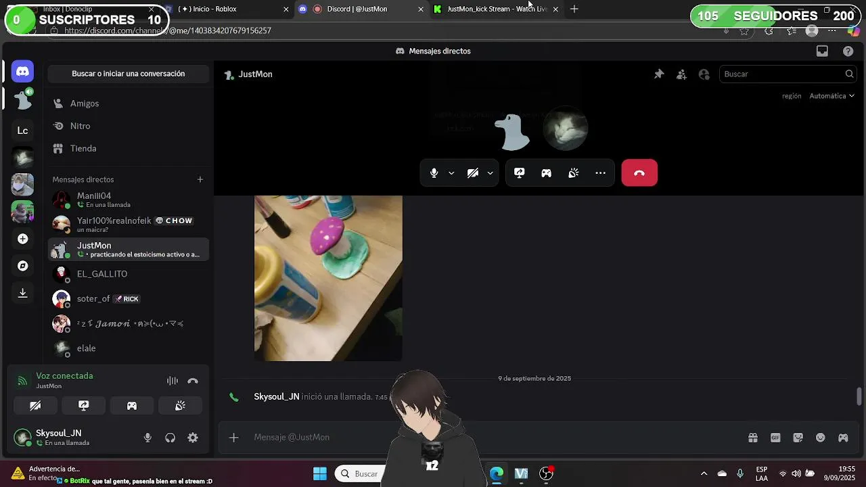Screen dimensions: 866x487
Task: Click Download apps icon in server bar
Action: click(22, 293)
